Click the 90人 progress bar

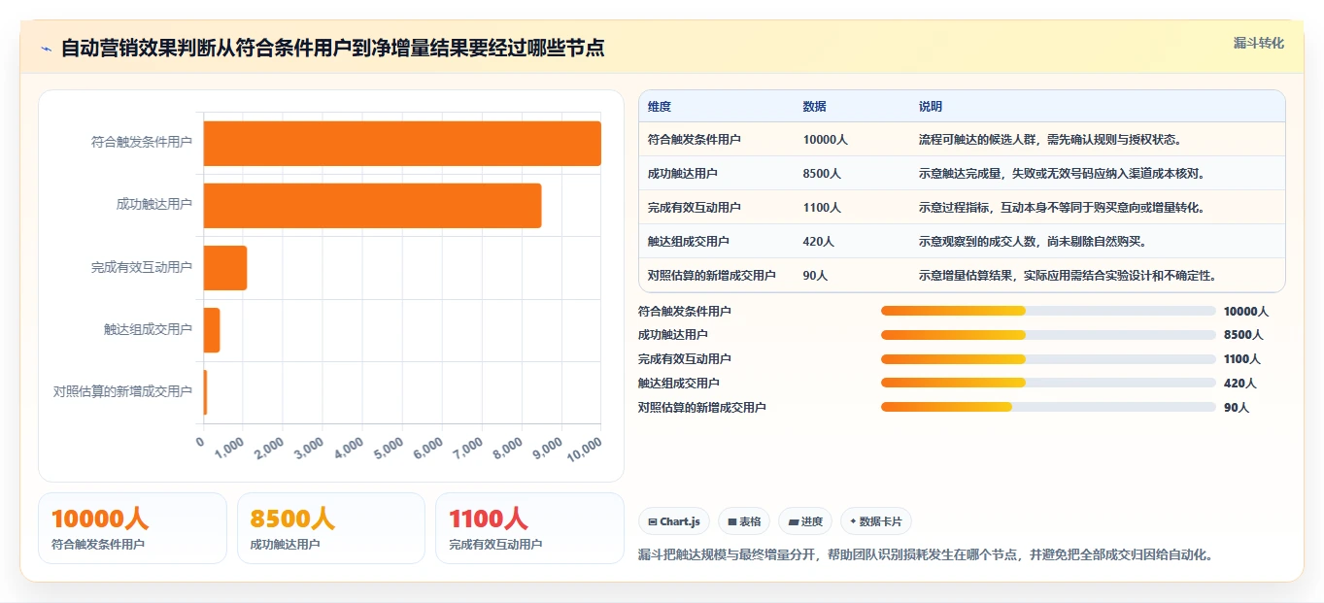point(1048,408)
